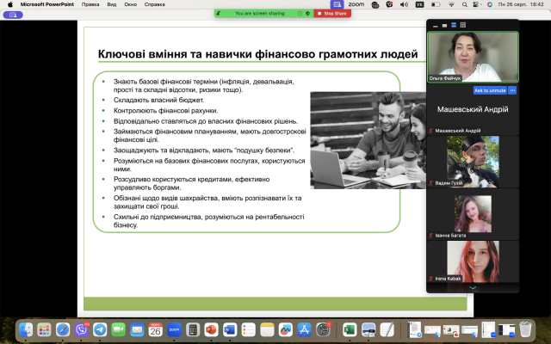Open App Store from the Dock

coord(304,330)
